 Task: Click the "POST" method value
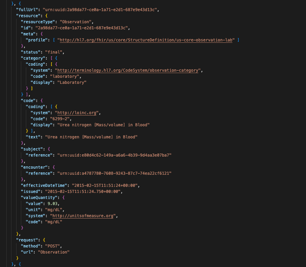(x=52, y=246)
